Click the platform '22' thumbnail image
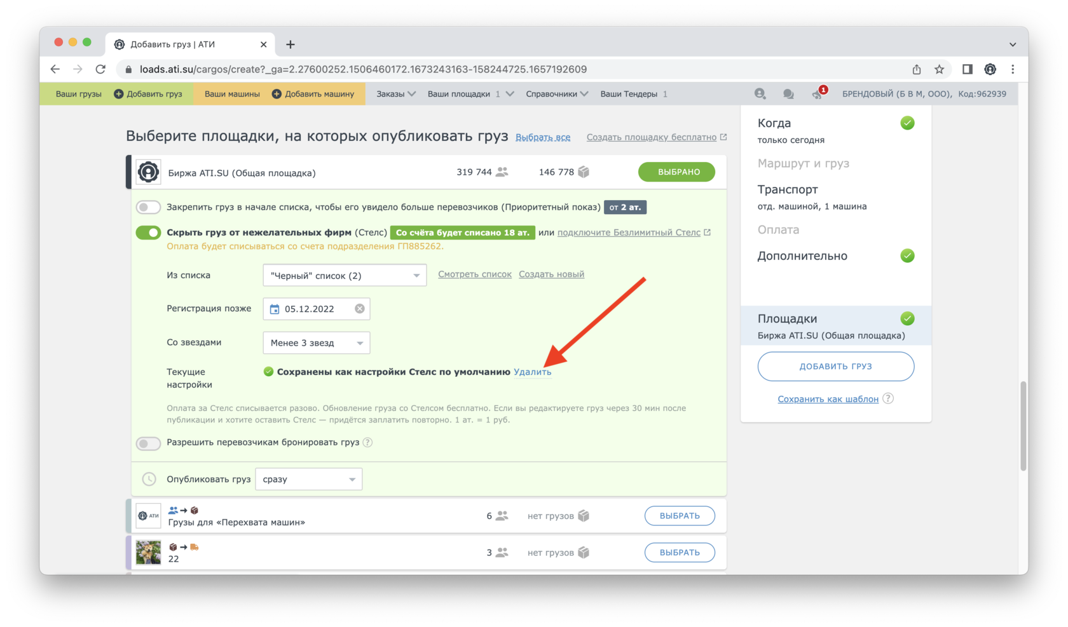 pos(148,553)
